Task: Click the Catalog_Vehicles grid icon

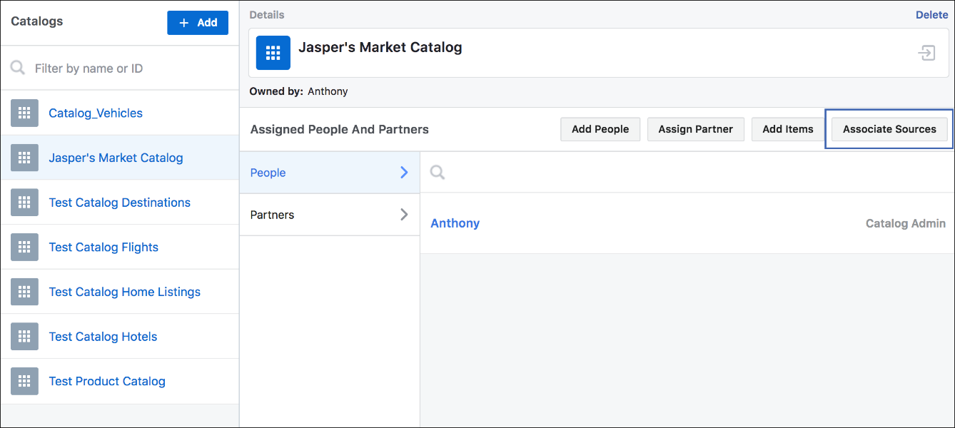Action: tap(24, 113)
